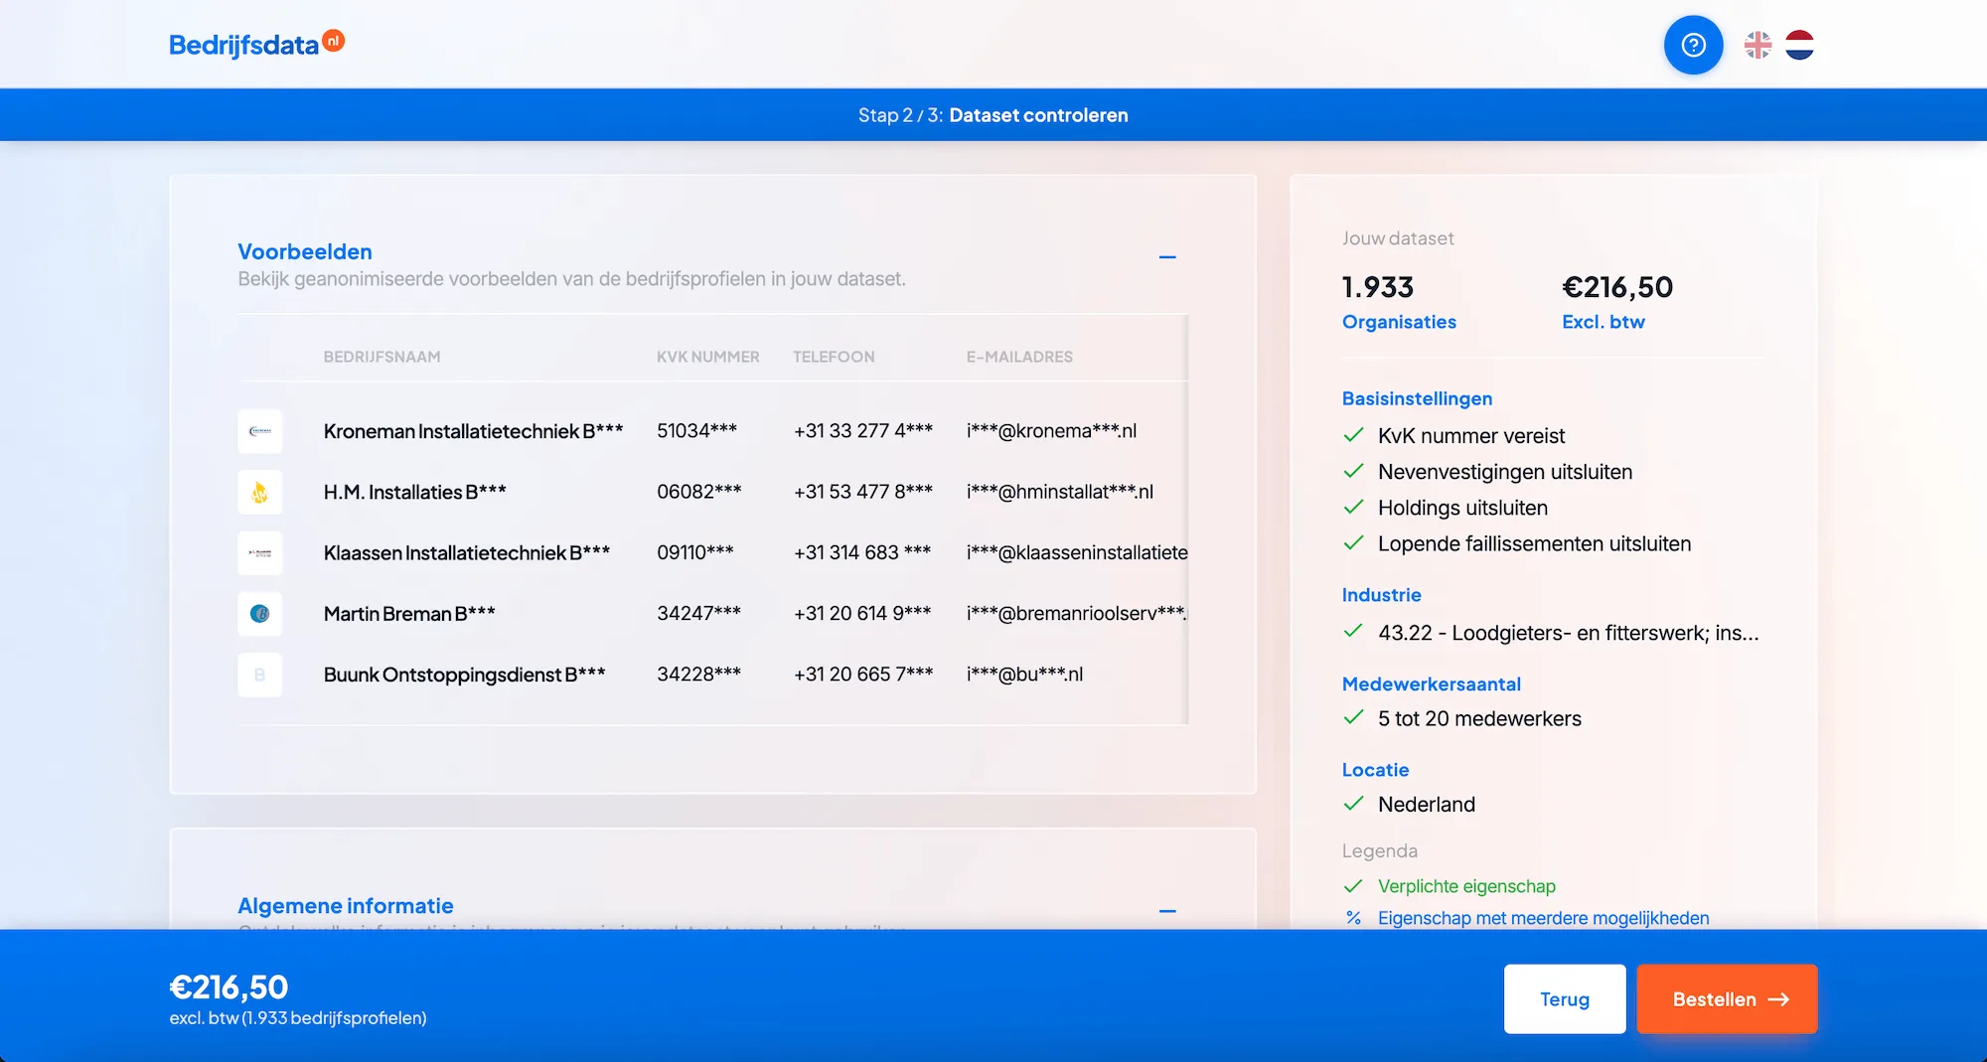Switch language to English flag
The image size is (1987, 1062).
point(1758,45)
